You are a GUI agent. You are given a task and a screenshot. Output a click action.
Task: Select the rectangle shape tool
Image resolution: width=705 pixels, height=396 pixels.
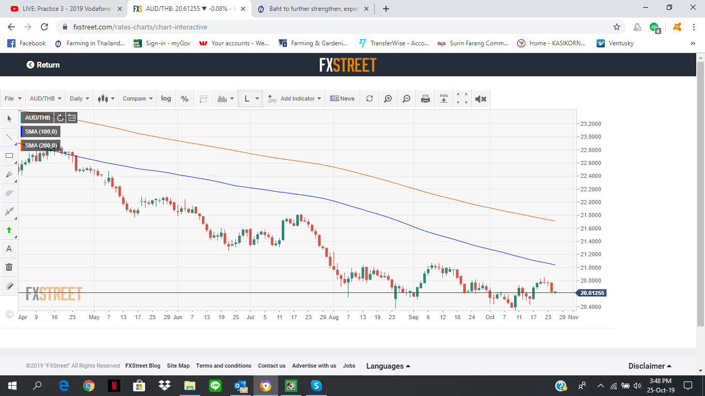[x=9, y=156]
